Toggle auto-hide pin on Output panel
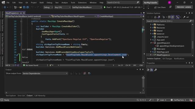The height and width of the screenshot is (109, 195). pos(140,69)
